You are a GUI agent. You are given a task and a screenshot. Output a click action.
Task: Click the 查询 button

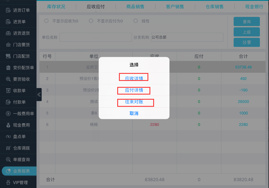(246, 22)
